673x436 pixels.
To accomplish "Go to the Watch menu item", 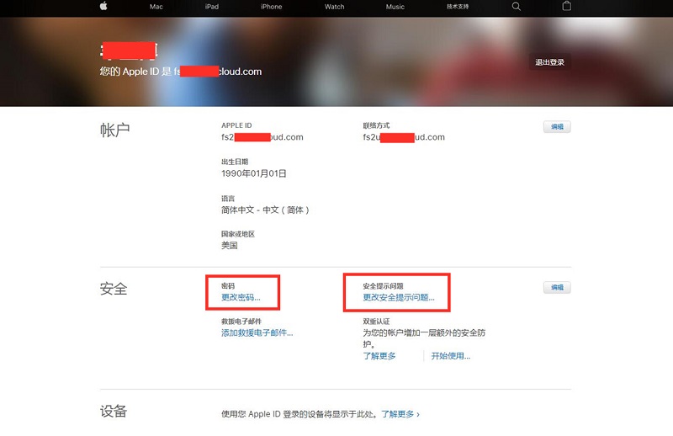I will click(x=334, y=7).
